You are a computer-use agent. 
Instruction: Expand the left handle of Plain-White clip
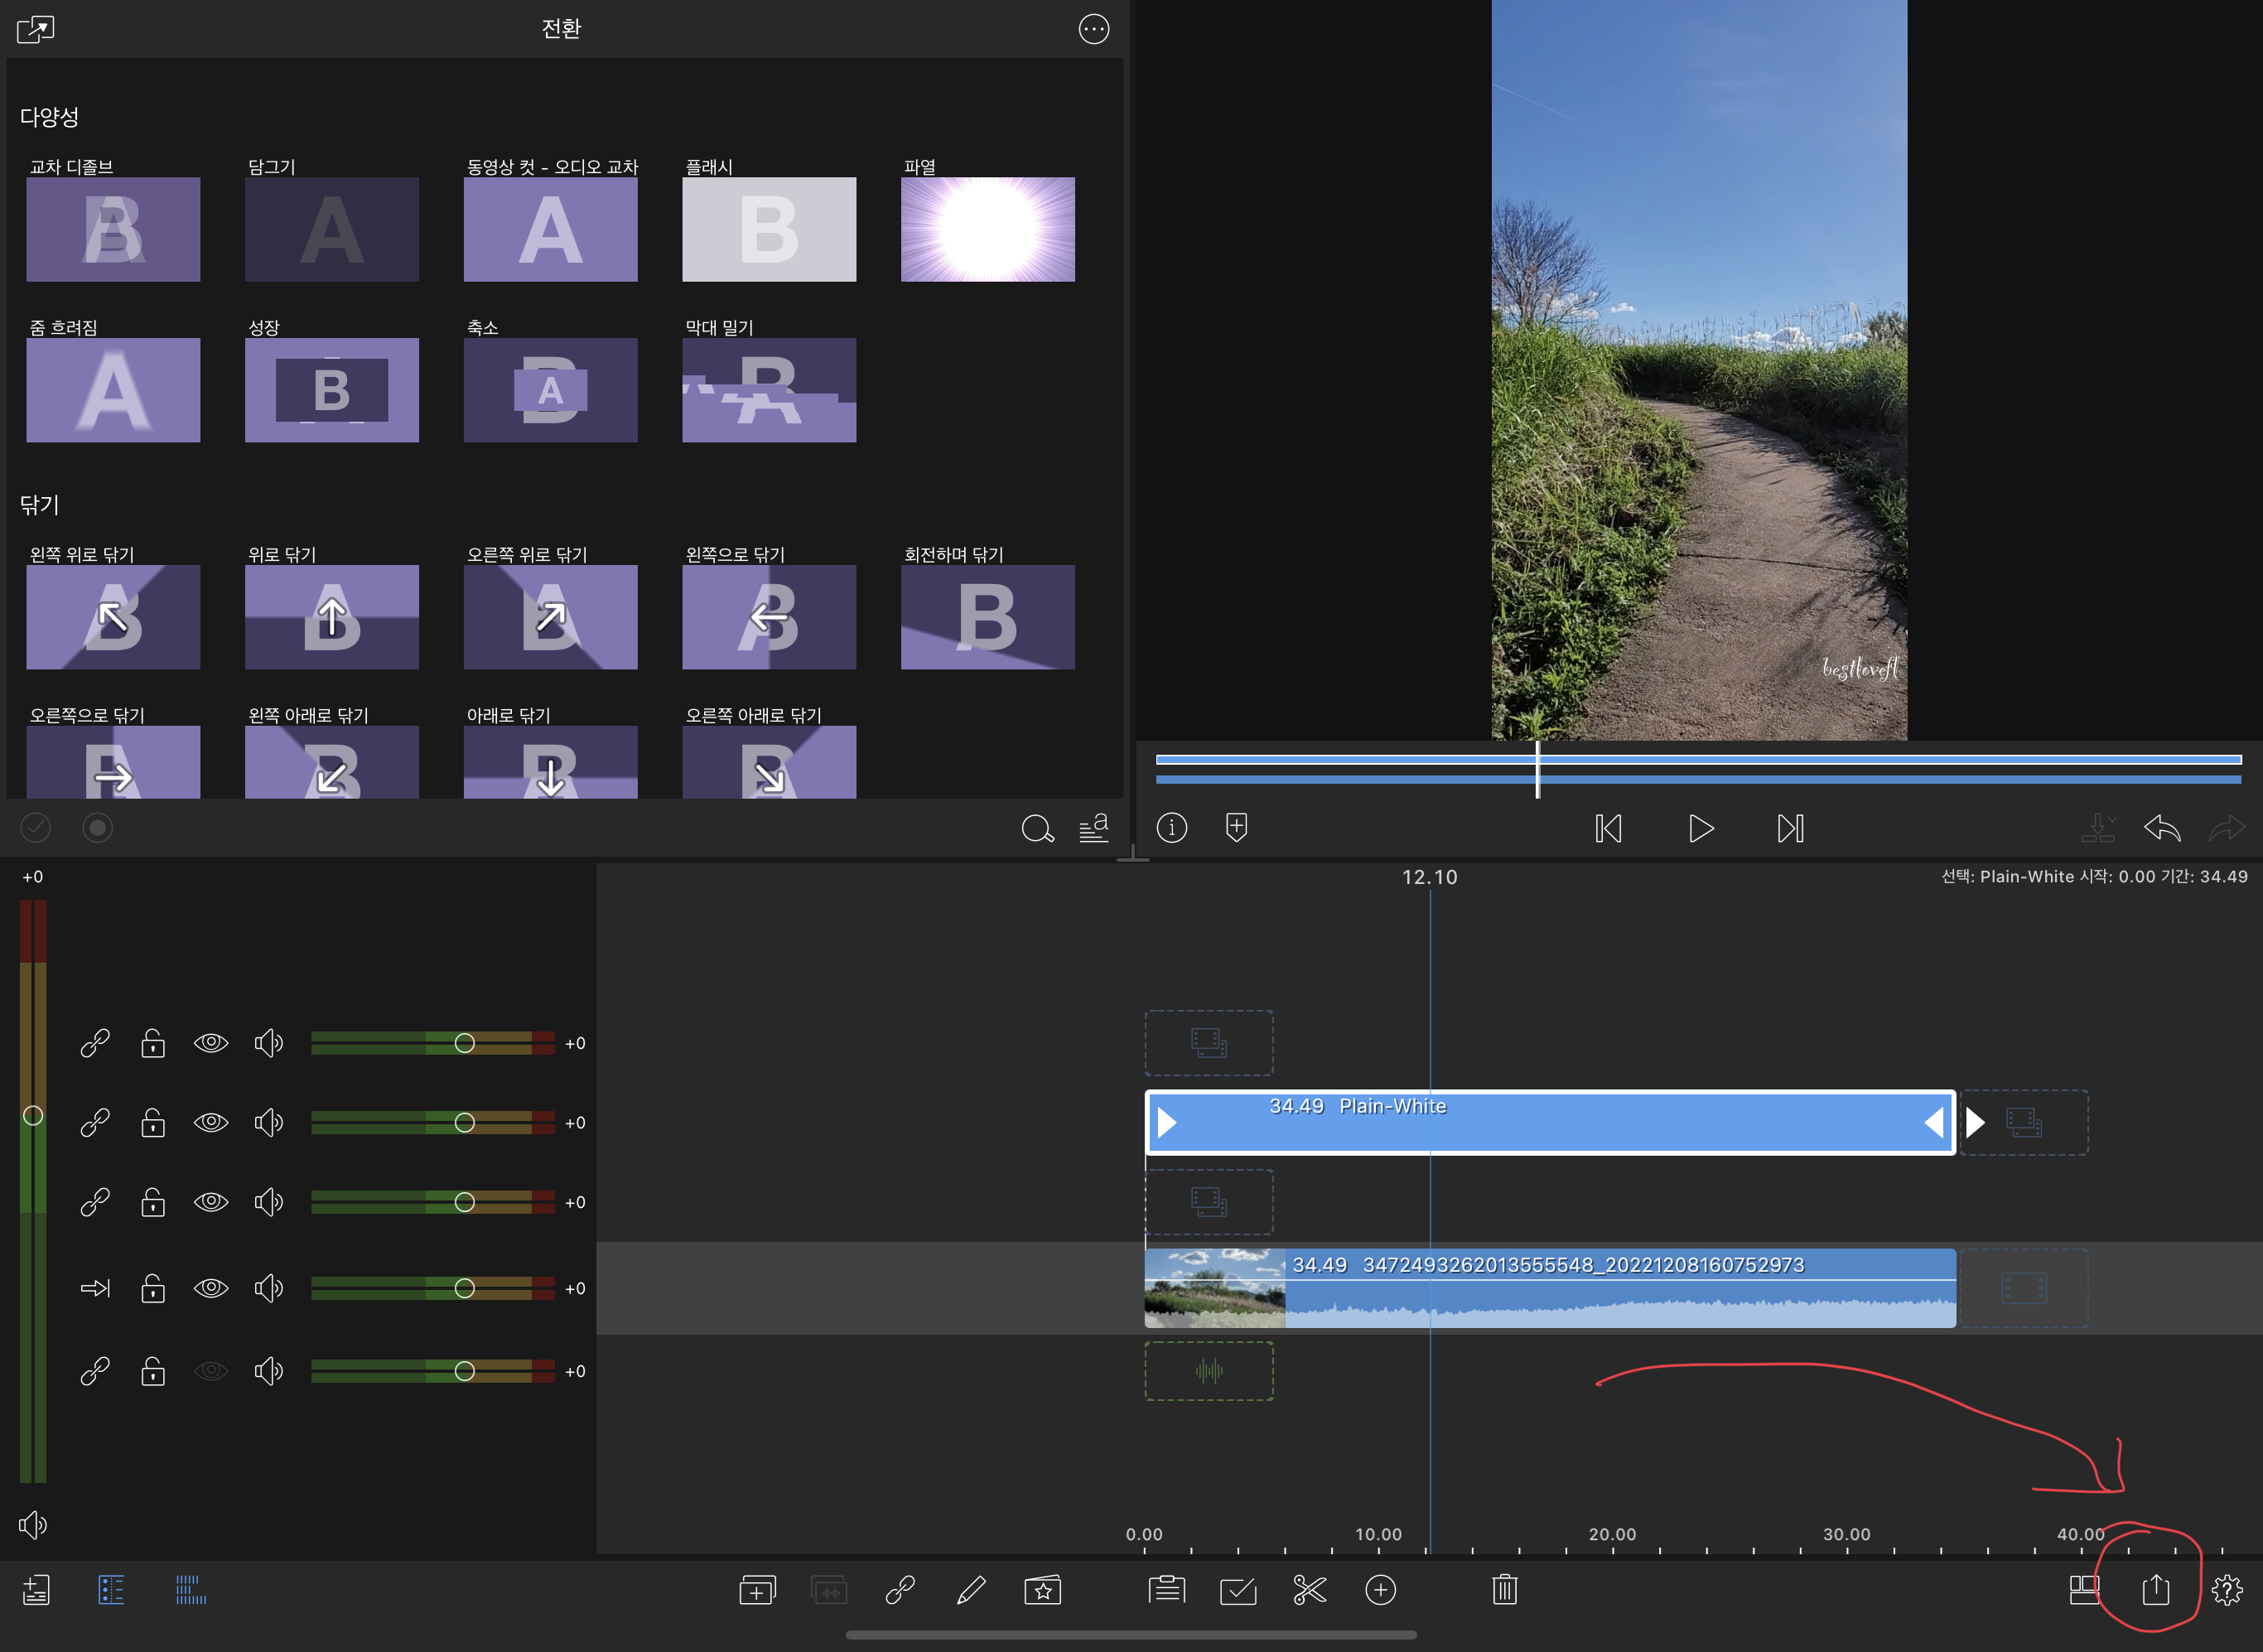click(x=1166, y=1122)
